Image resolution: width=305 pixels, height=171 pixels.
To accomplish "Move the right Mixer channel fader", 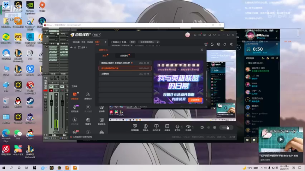I will (x=62, y=102).
